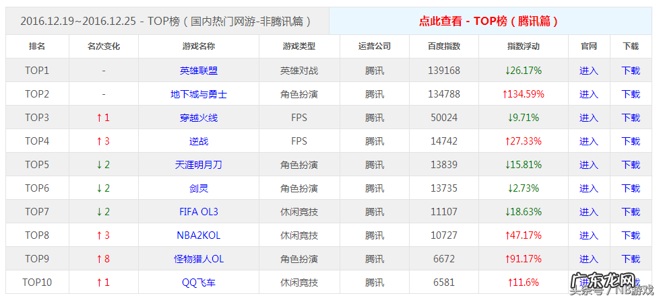The width and height of the screenshot is (661, 300).
Task: Click 进入 in the NBA2KOL row
Action: pos(588,235)
